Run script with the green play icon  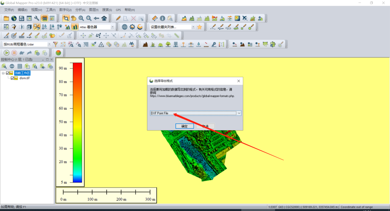(x=6, y=53)
